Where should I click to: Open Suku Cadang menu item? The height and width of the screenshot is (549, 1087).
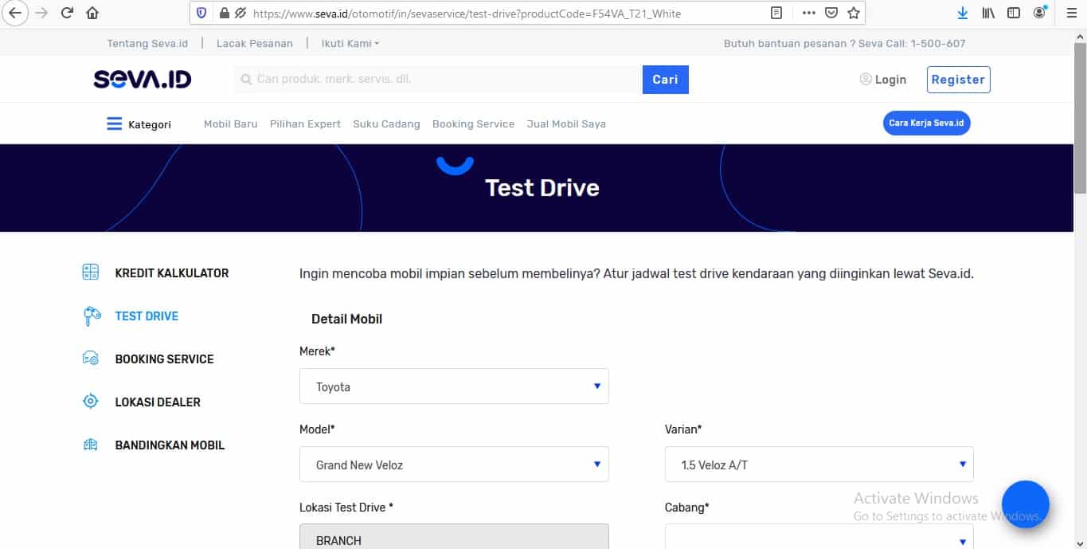coord(386,124)
